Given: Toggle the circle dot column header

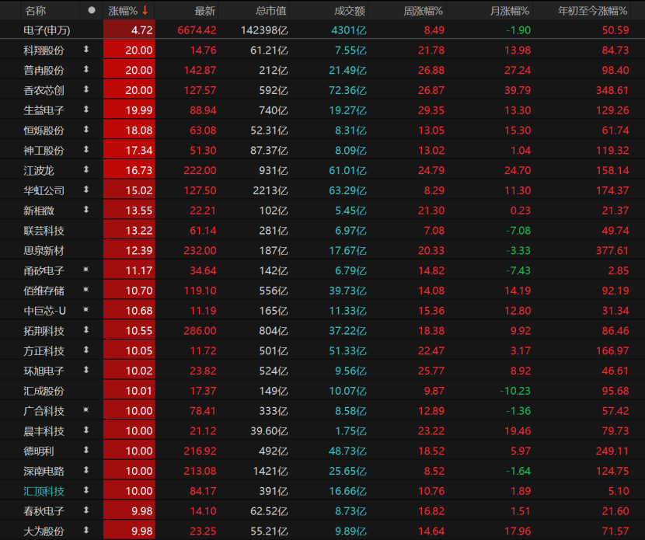Looking at the screenshot, I should point(92,11).
